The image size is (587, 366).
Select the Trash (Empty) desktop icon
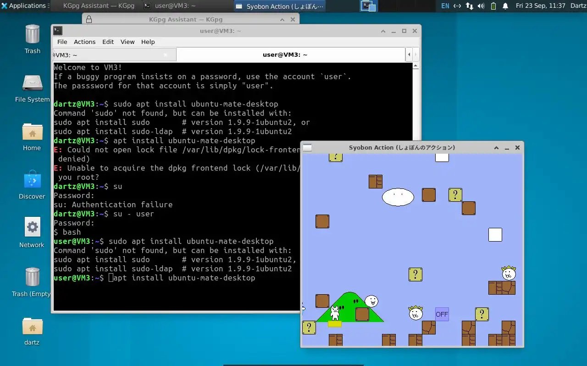[32, 282]
